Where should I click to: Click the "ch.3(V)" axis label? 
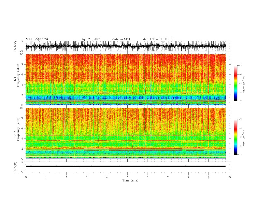coord(16,167)
